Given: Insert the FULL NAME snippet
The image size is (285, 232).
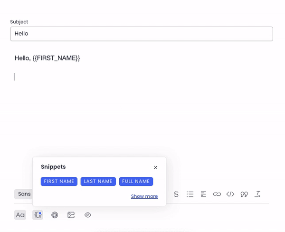Looking at the screenshot, I should (136, 182).
